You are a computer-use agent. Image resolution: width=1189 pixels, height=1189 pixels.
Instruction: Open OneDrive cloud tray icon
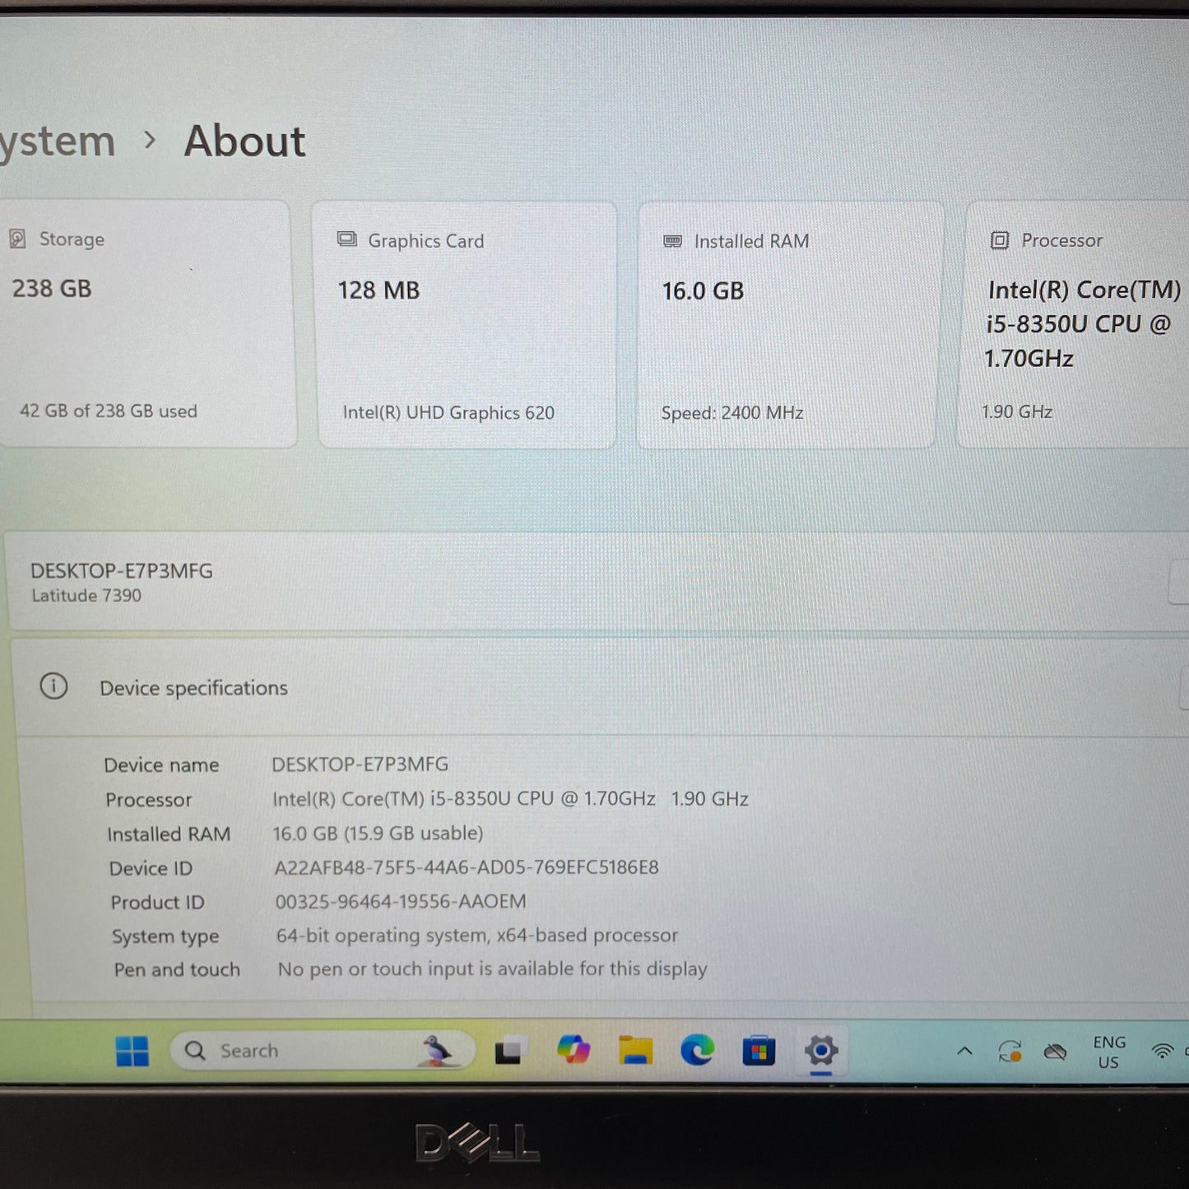[1055, 1051]
